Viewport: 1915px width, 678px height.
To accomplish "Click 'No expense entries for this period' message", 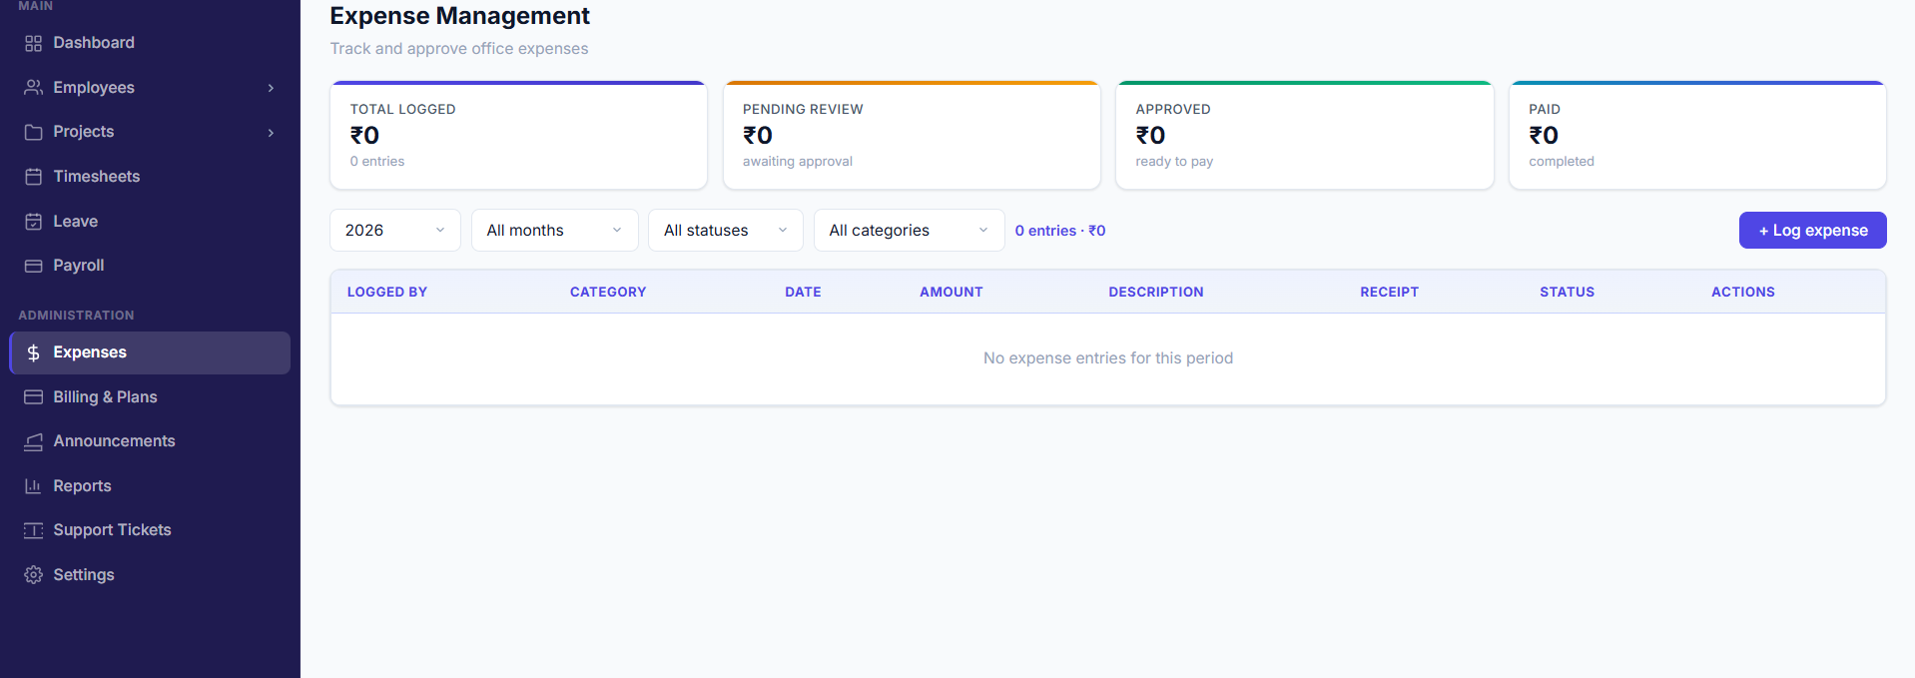I will click(1108, 357).
